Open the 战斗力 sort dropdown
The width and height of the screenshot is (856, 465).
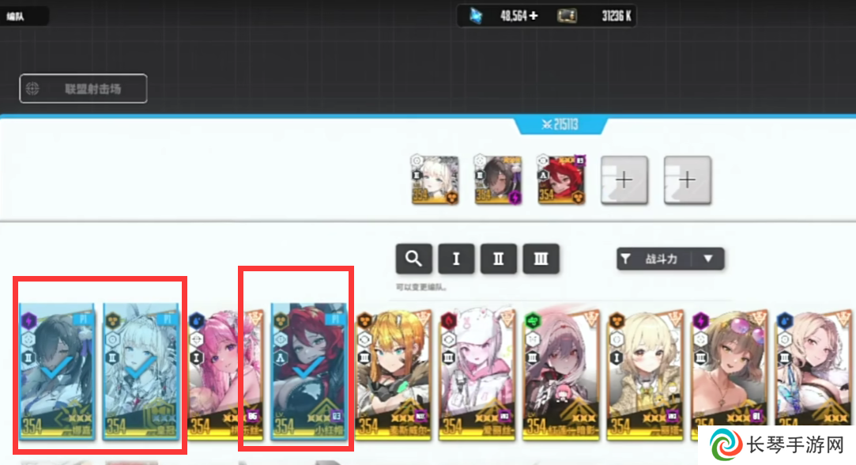tap(670, 259)
